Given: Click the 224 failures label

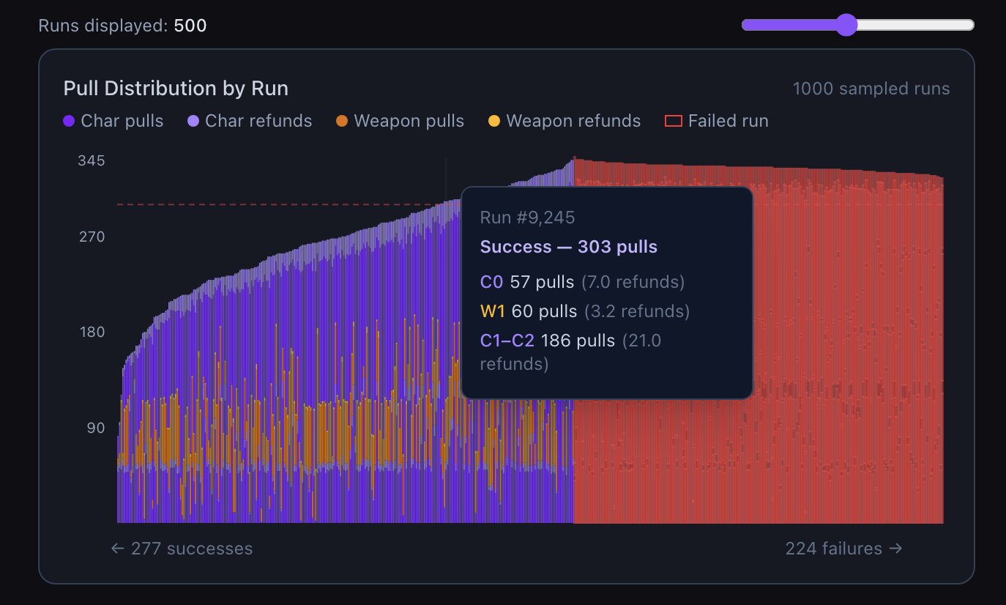Looking at the screenshot, I should [843, 549].
